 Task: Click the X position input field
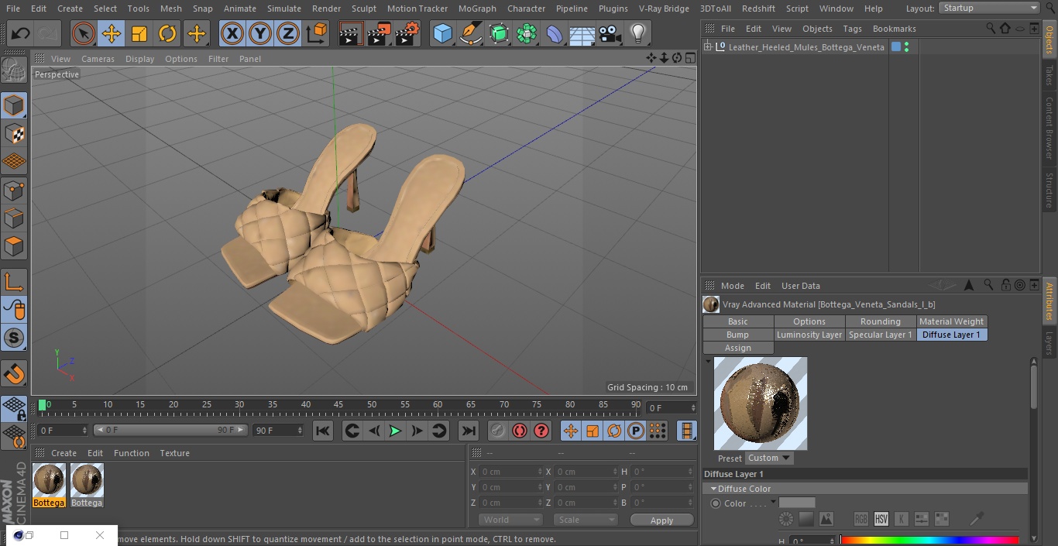[x=510, y=472]
